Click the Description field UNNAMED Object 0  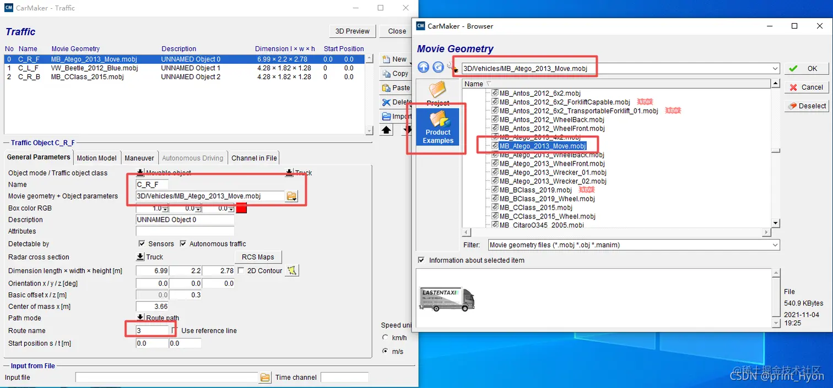click(x=185, y=220)
